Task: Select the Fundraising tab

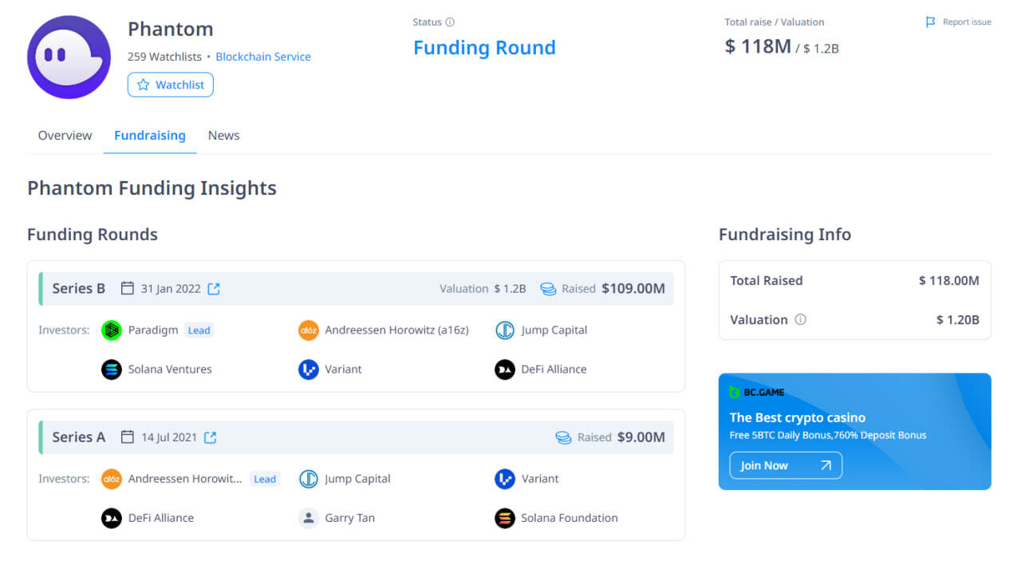Action: pyautogui.click(x=150, y=136)
